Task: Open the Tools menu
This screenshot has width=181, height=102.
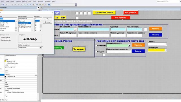Action: (x=35, y=1)
